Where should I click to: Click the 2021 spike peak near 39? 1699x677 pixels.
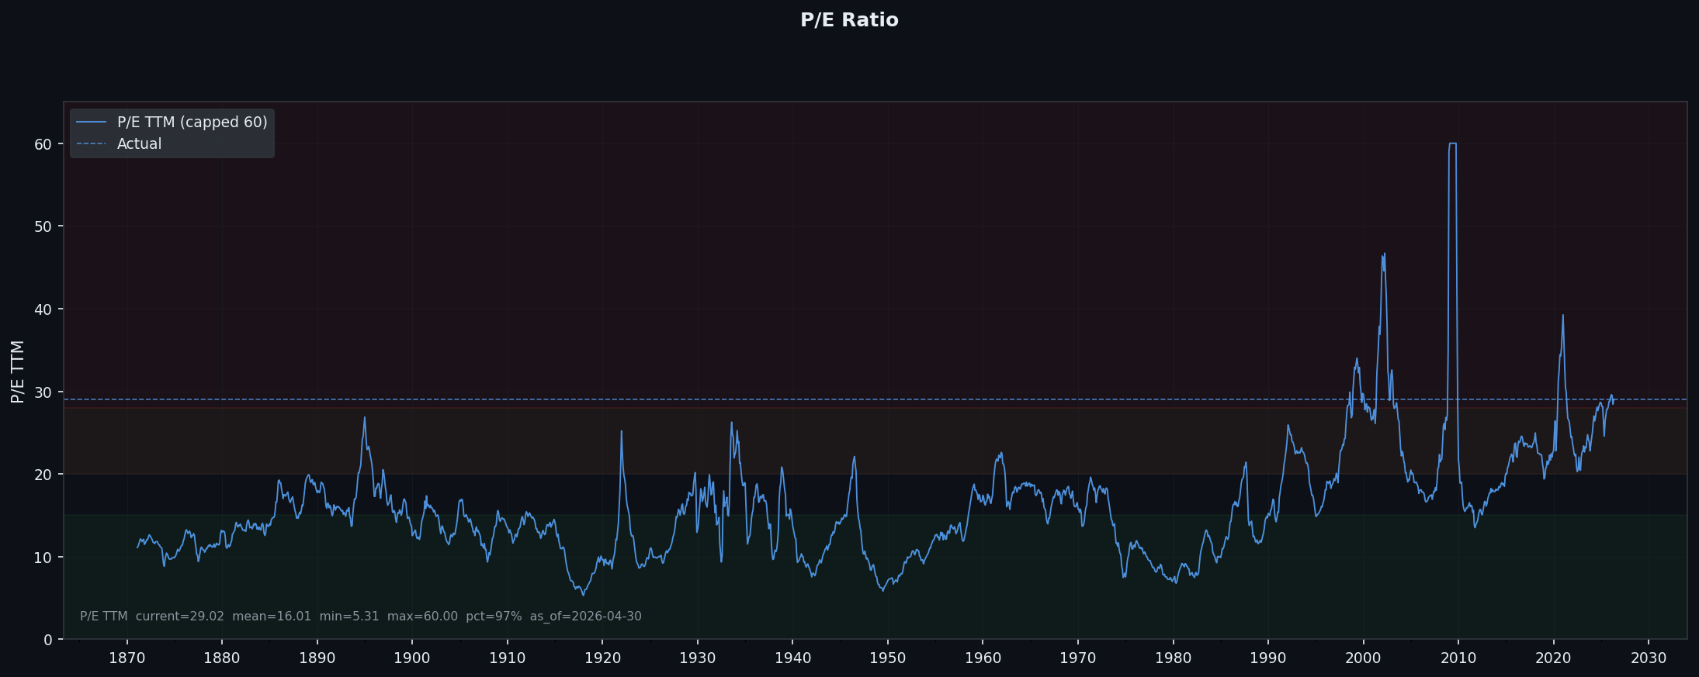click(x=1562, y=316)
